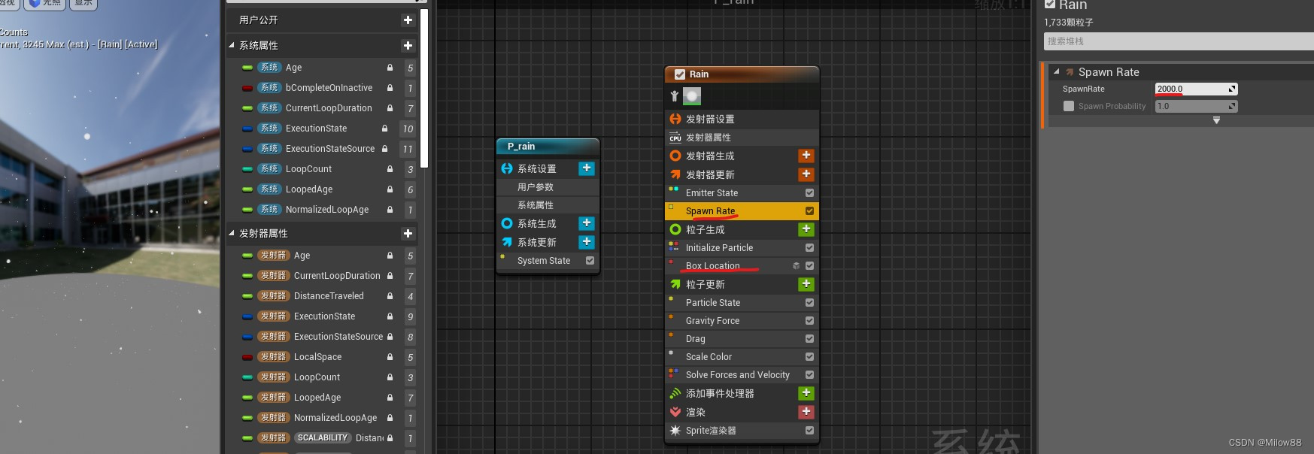Add a renderer with the 渲染 plus icon
Viewport: 1314px width, 454px height.
806,412
